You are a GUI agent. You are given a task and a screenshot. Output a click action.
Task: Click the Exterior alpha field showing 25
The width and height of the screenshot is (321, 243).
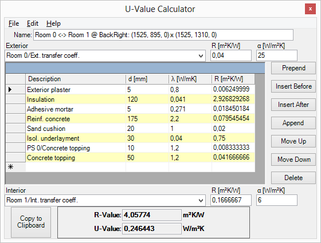(x=276, y=55)
